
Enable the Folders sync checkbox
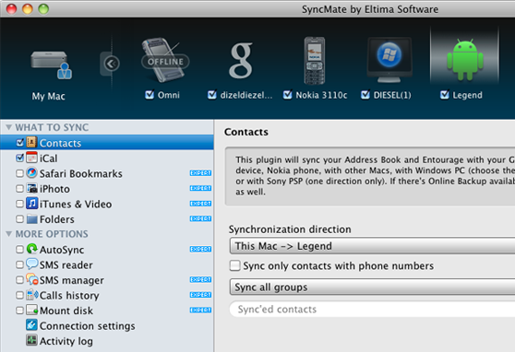click(19, 218)
